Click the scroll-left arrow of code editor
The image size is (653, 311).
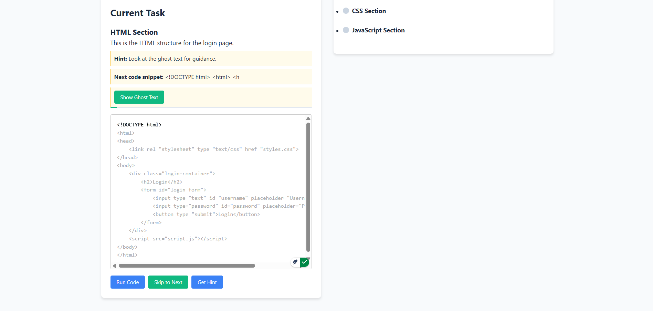click(x=114, y=266)
